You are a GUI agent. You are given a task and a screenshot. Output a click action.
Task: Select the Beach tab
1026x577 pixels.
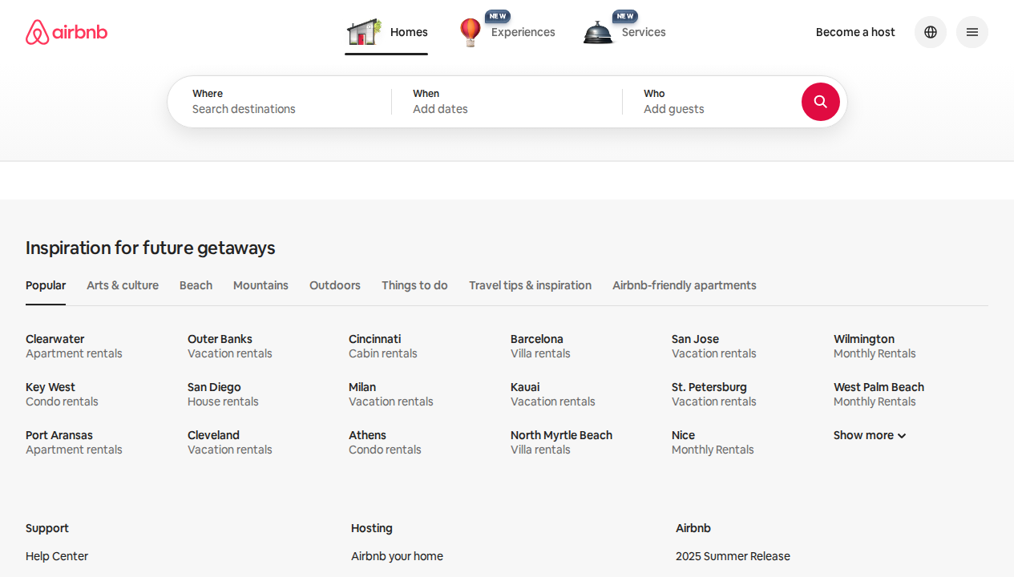pos(196,285)
